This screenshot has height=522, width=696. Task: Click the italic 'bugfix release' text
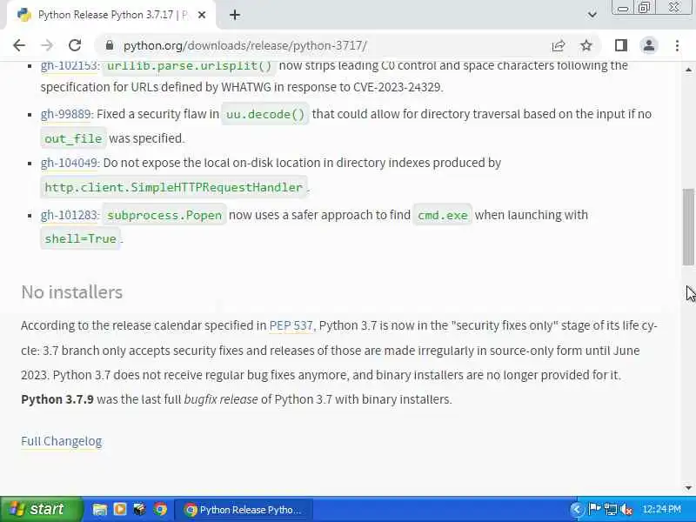221,399
